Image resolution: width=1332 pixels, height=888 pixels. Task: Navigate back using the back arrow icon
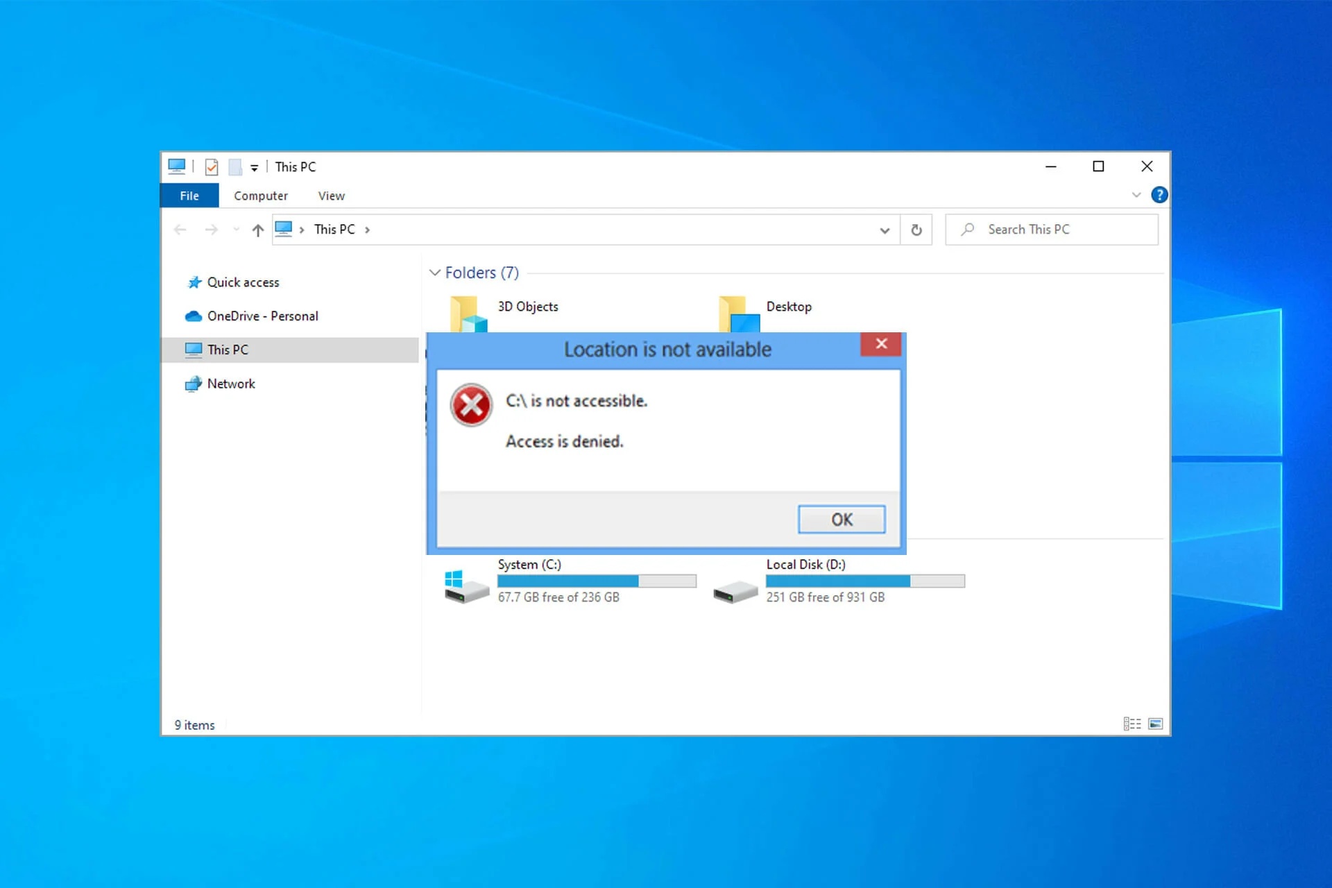tap(181, 229)
